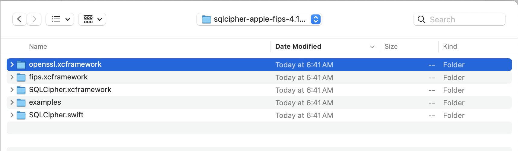Toggle the Date Modified sort direction chevron
This screenshot has height=151, width=518.
(372, 47)
